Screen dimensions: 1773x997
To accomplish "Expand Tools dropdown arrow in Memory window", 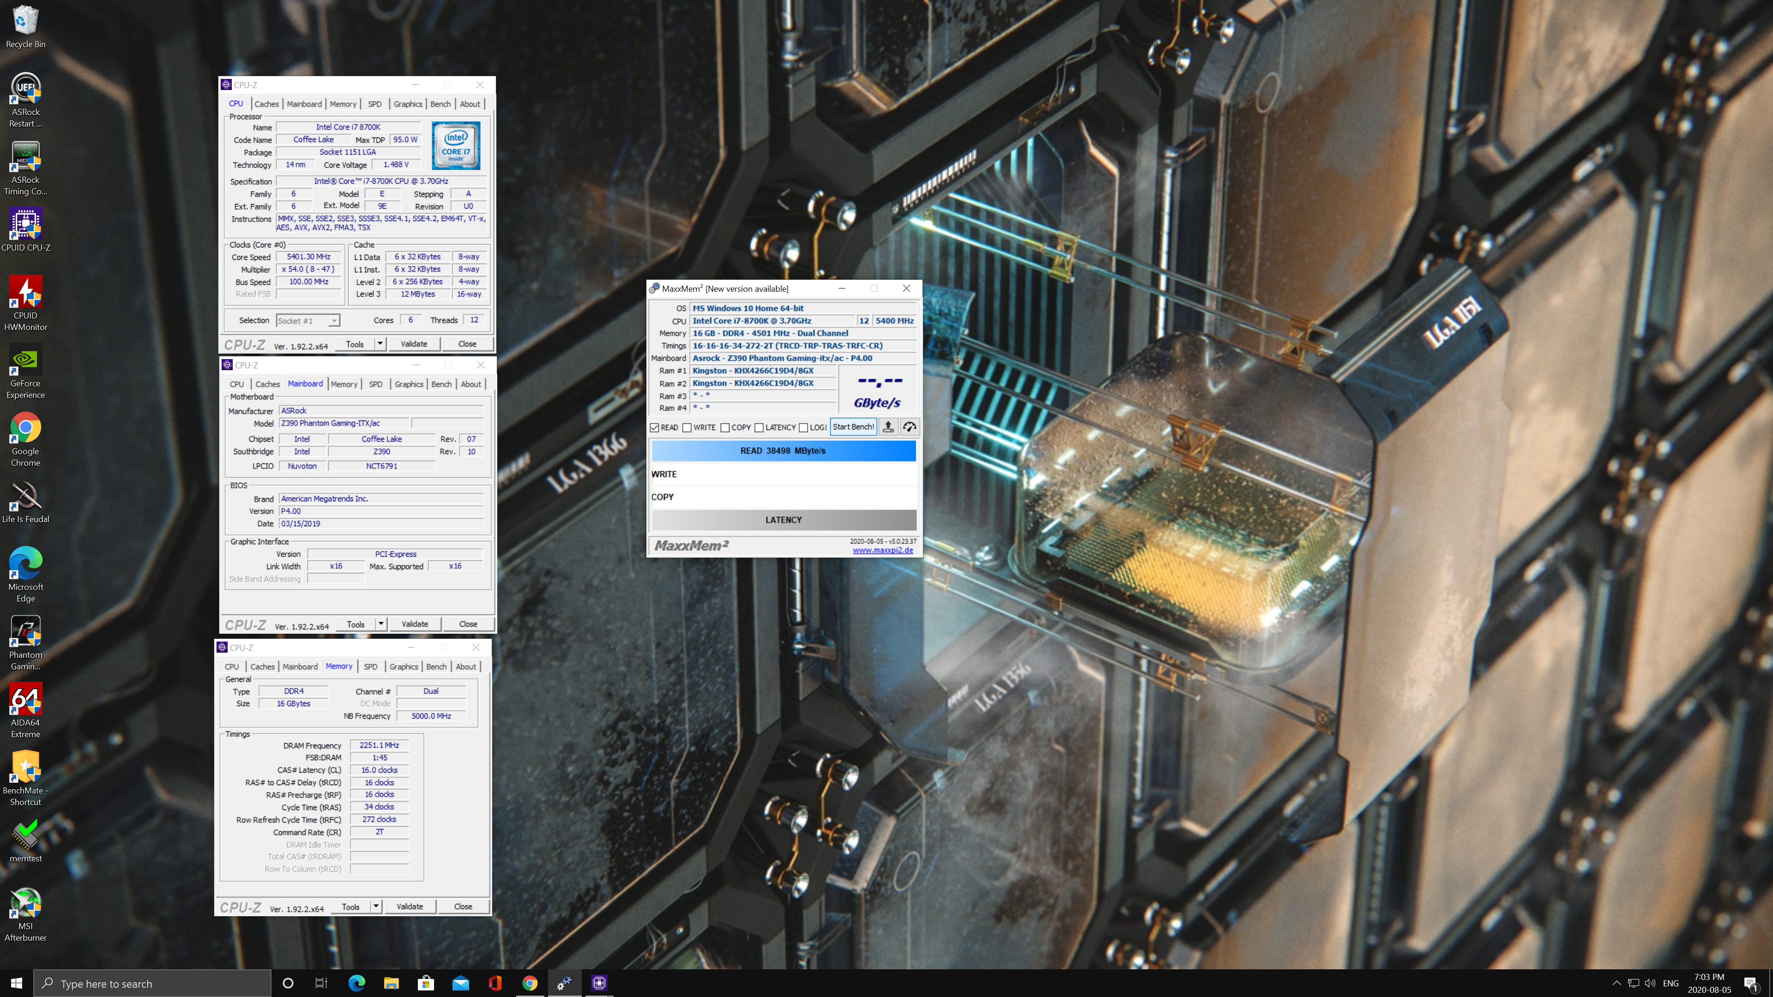I will point(376,906).
